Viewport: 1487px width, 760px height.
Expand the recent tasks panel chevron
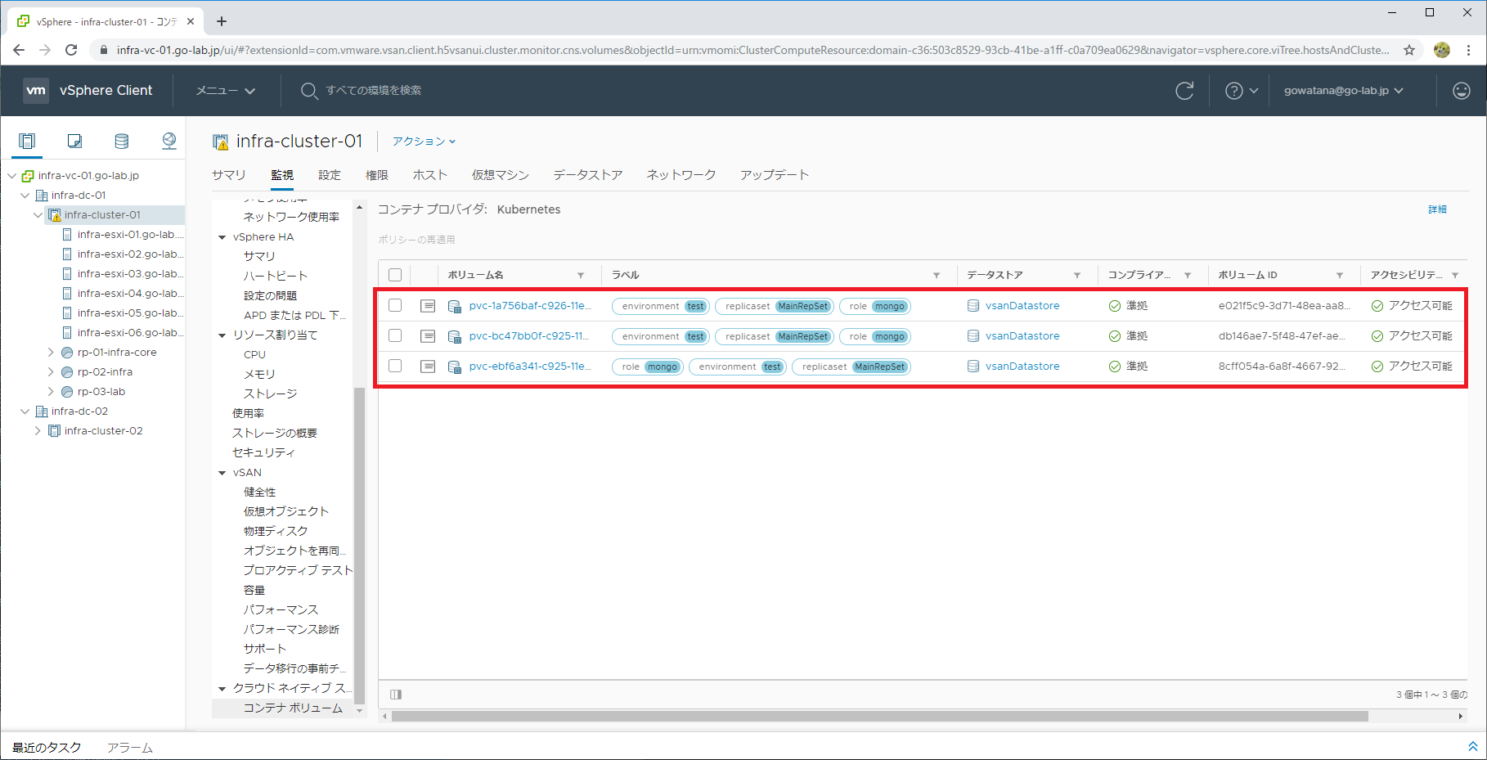tap(1472, 746)
